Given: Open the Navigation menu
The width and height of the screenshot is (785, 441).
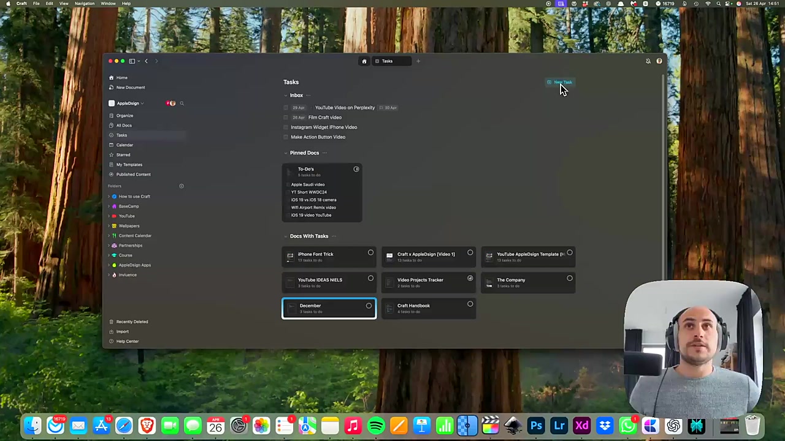Looking at the screenshot, I should [85, 4].
